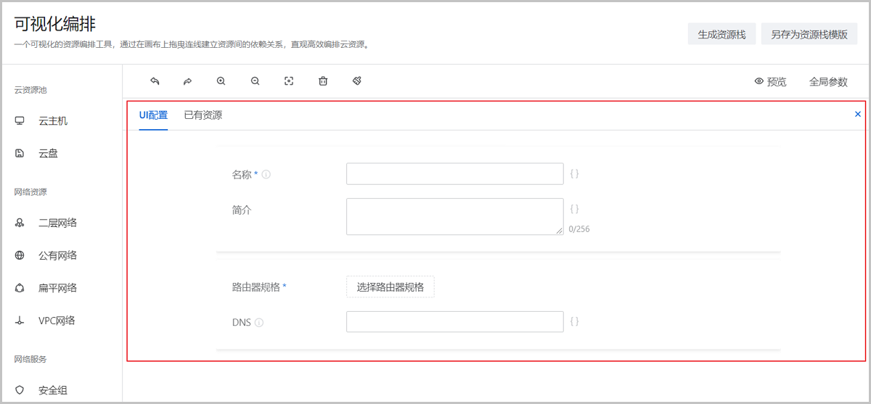Click the redo arrow icon

pos(187,81)
